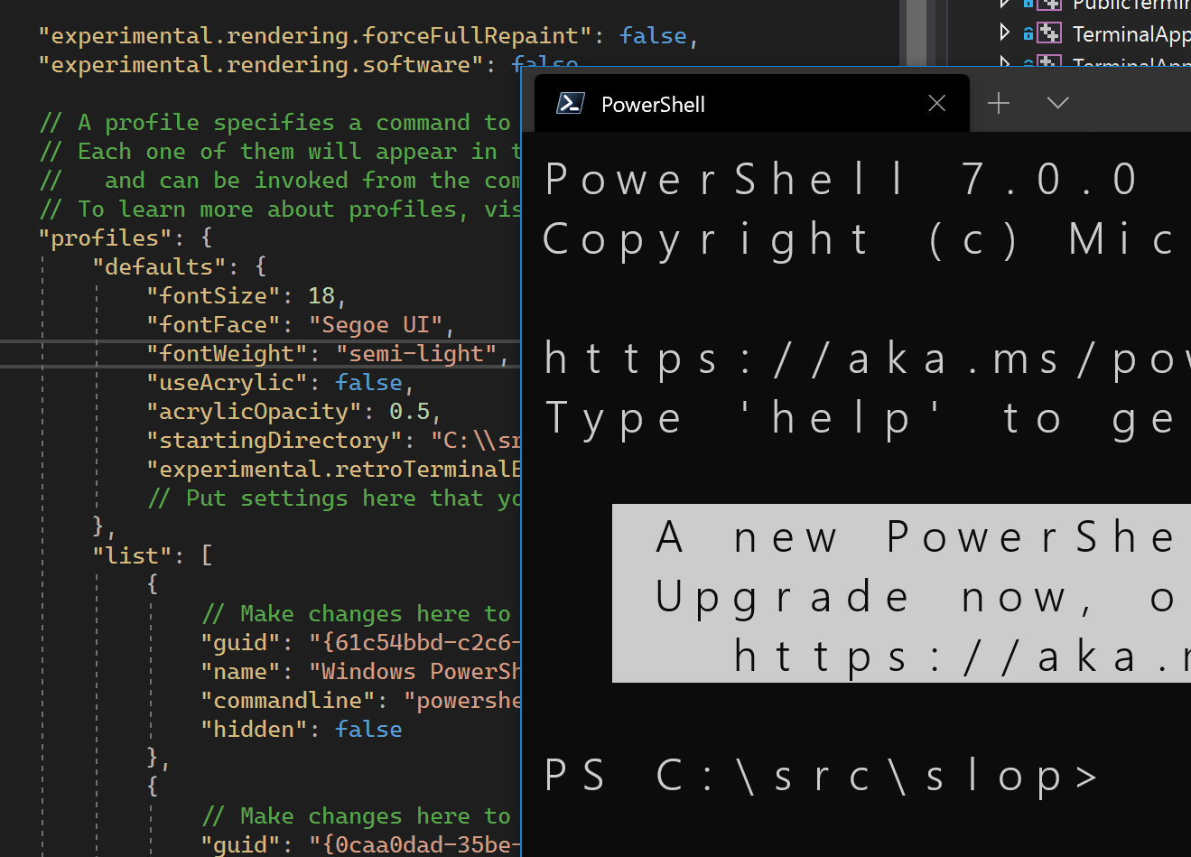The image size is (1191, 857).
Task: Click the "semi-light" value
Action: tap(416, 354)
